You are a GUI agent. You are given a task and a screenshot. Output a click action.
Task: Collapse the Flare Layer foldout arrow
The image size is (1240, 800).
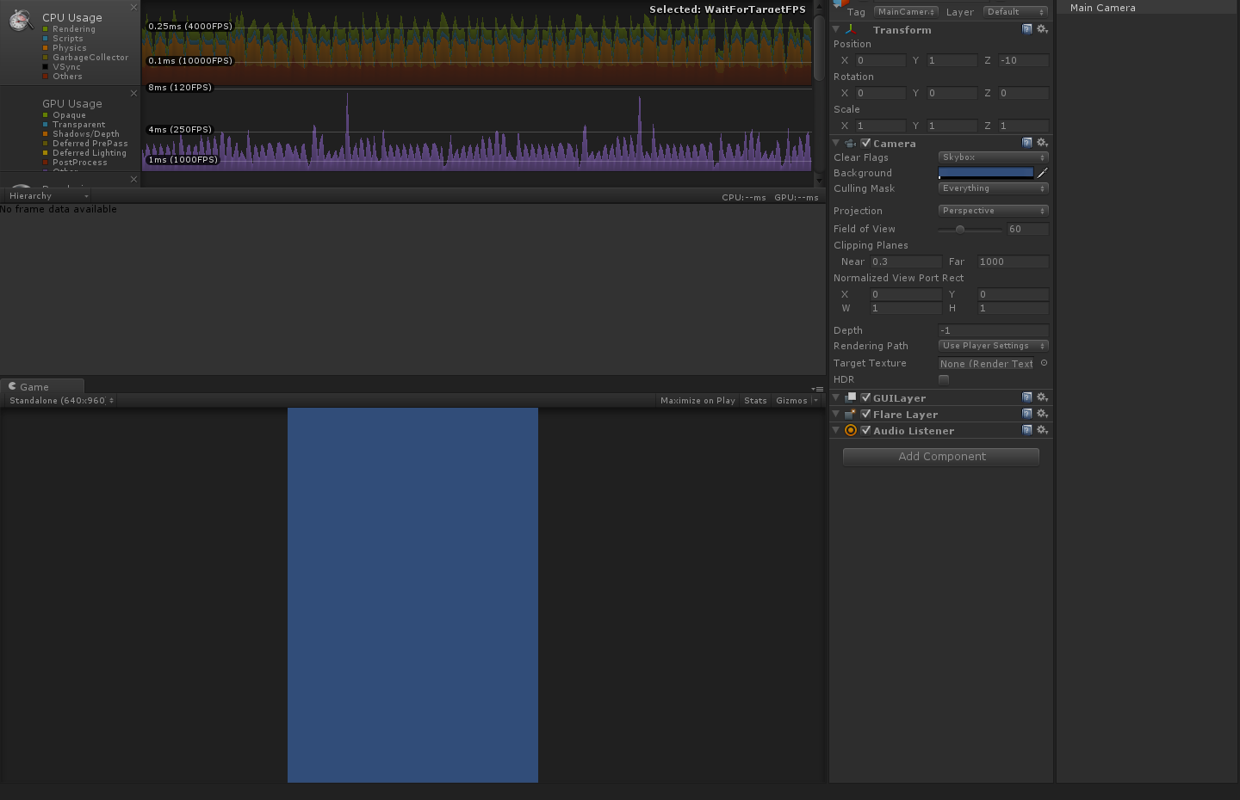(836, 414)
